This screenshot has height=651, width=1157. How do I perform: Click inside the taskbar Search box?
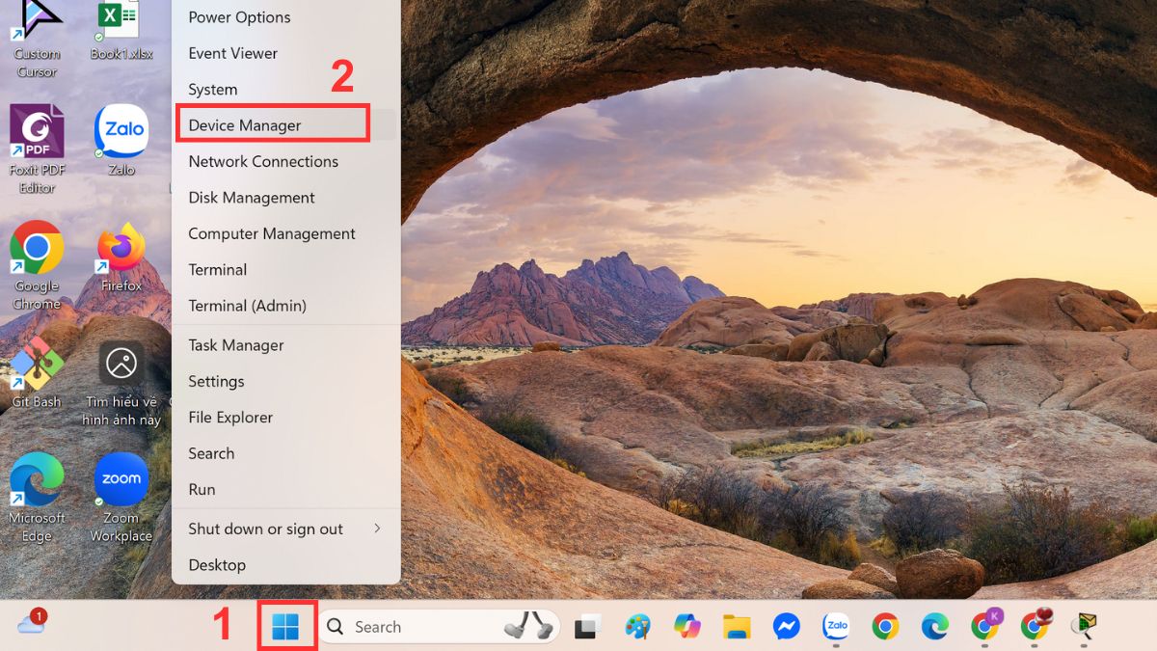click(x=415, y=626)
